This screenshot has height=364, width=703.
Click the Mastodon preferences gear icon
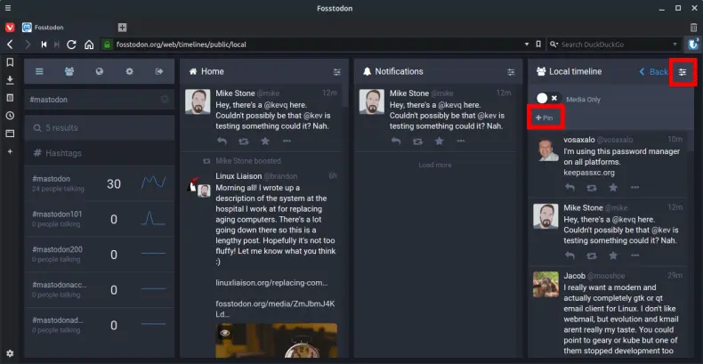tap(130, 71)
